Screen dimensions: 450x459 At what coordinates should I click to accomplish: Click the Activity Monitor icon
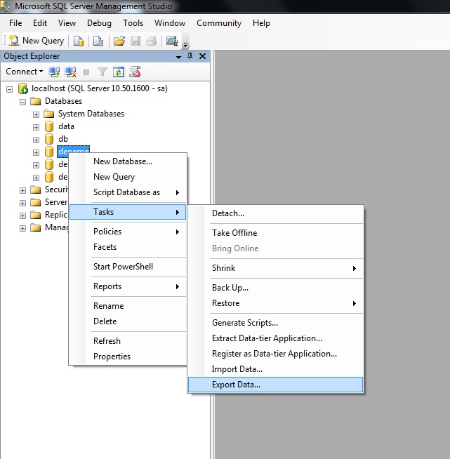[172, 41]
